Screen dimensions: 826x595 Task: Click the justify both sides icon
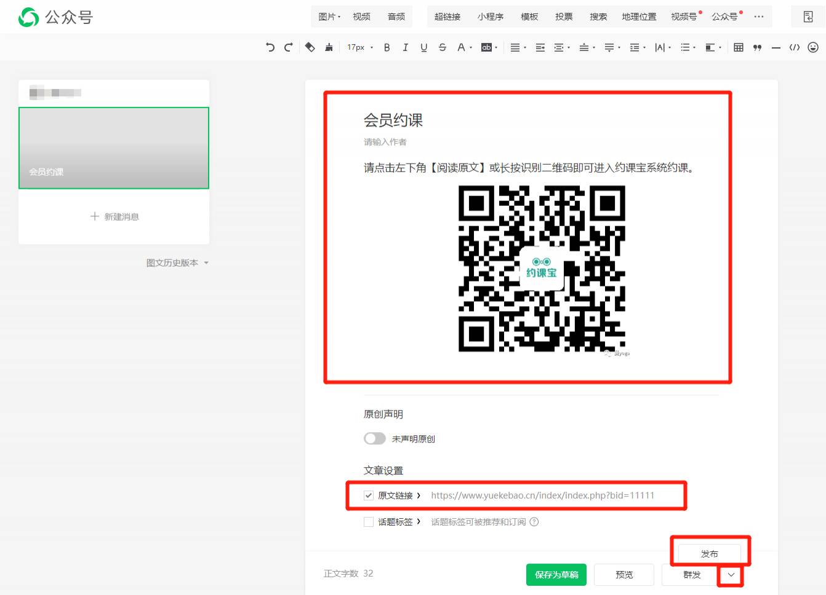coord(540,47)
